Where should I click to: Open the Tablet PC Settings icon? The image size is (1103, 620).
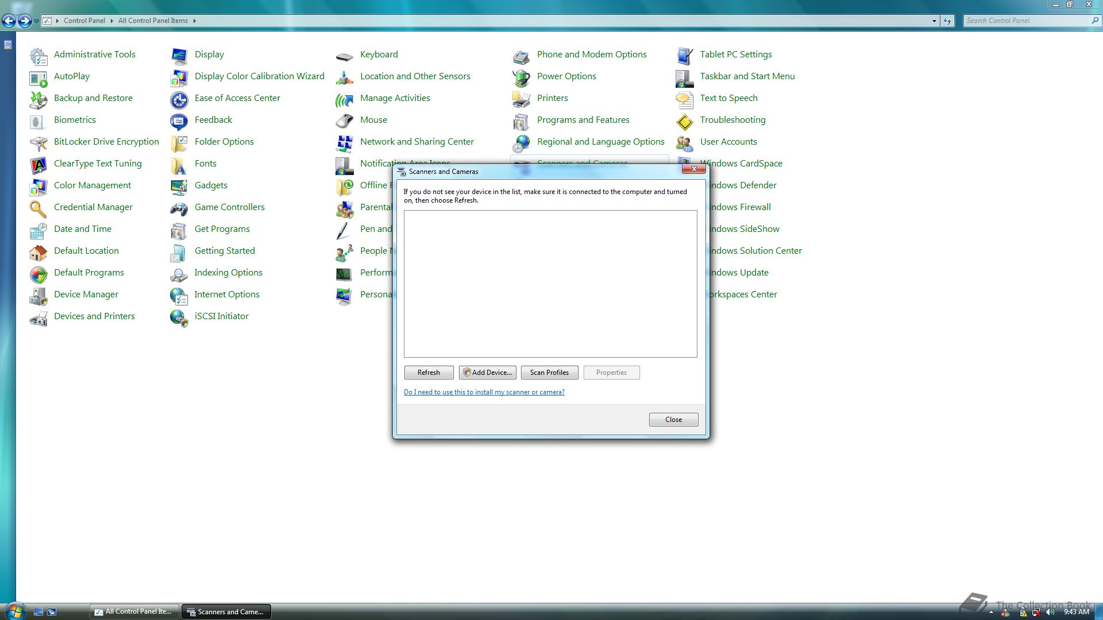click(685, 56)
